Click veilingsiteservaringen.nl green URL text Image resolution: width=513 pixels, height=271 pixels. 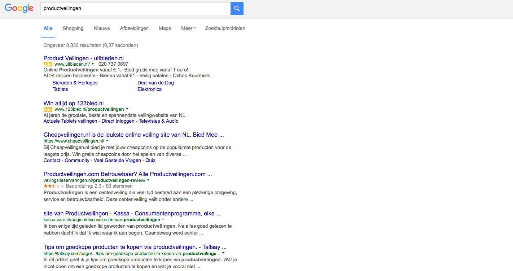pyautogui.click(x=95, y=180)
